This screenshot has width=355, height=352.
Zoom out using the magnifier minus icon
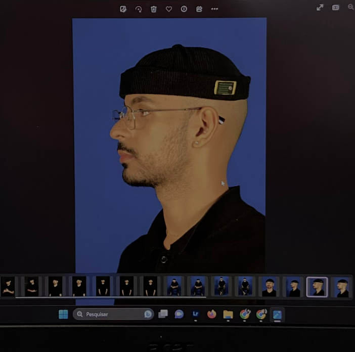pos(351,7)
